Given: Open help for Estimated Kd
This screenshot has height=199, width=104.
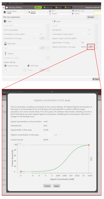Looking at the screenshot, I should click(96, 30).
